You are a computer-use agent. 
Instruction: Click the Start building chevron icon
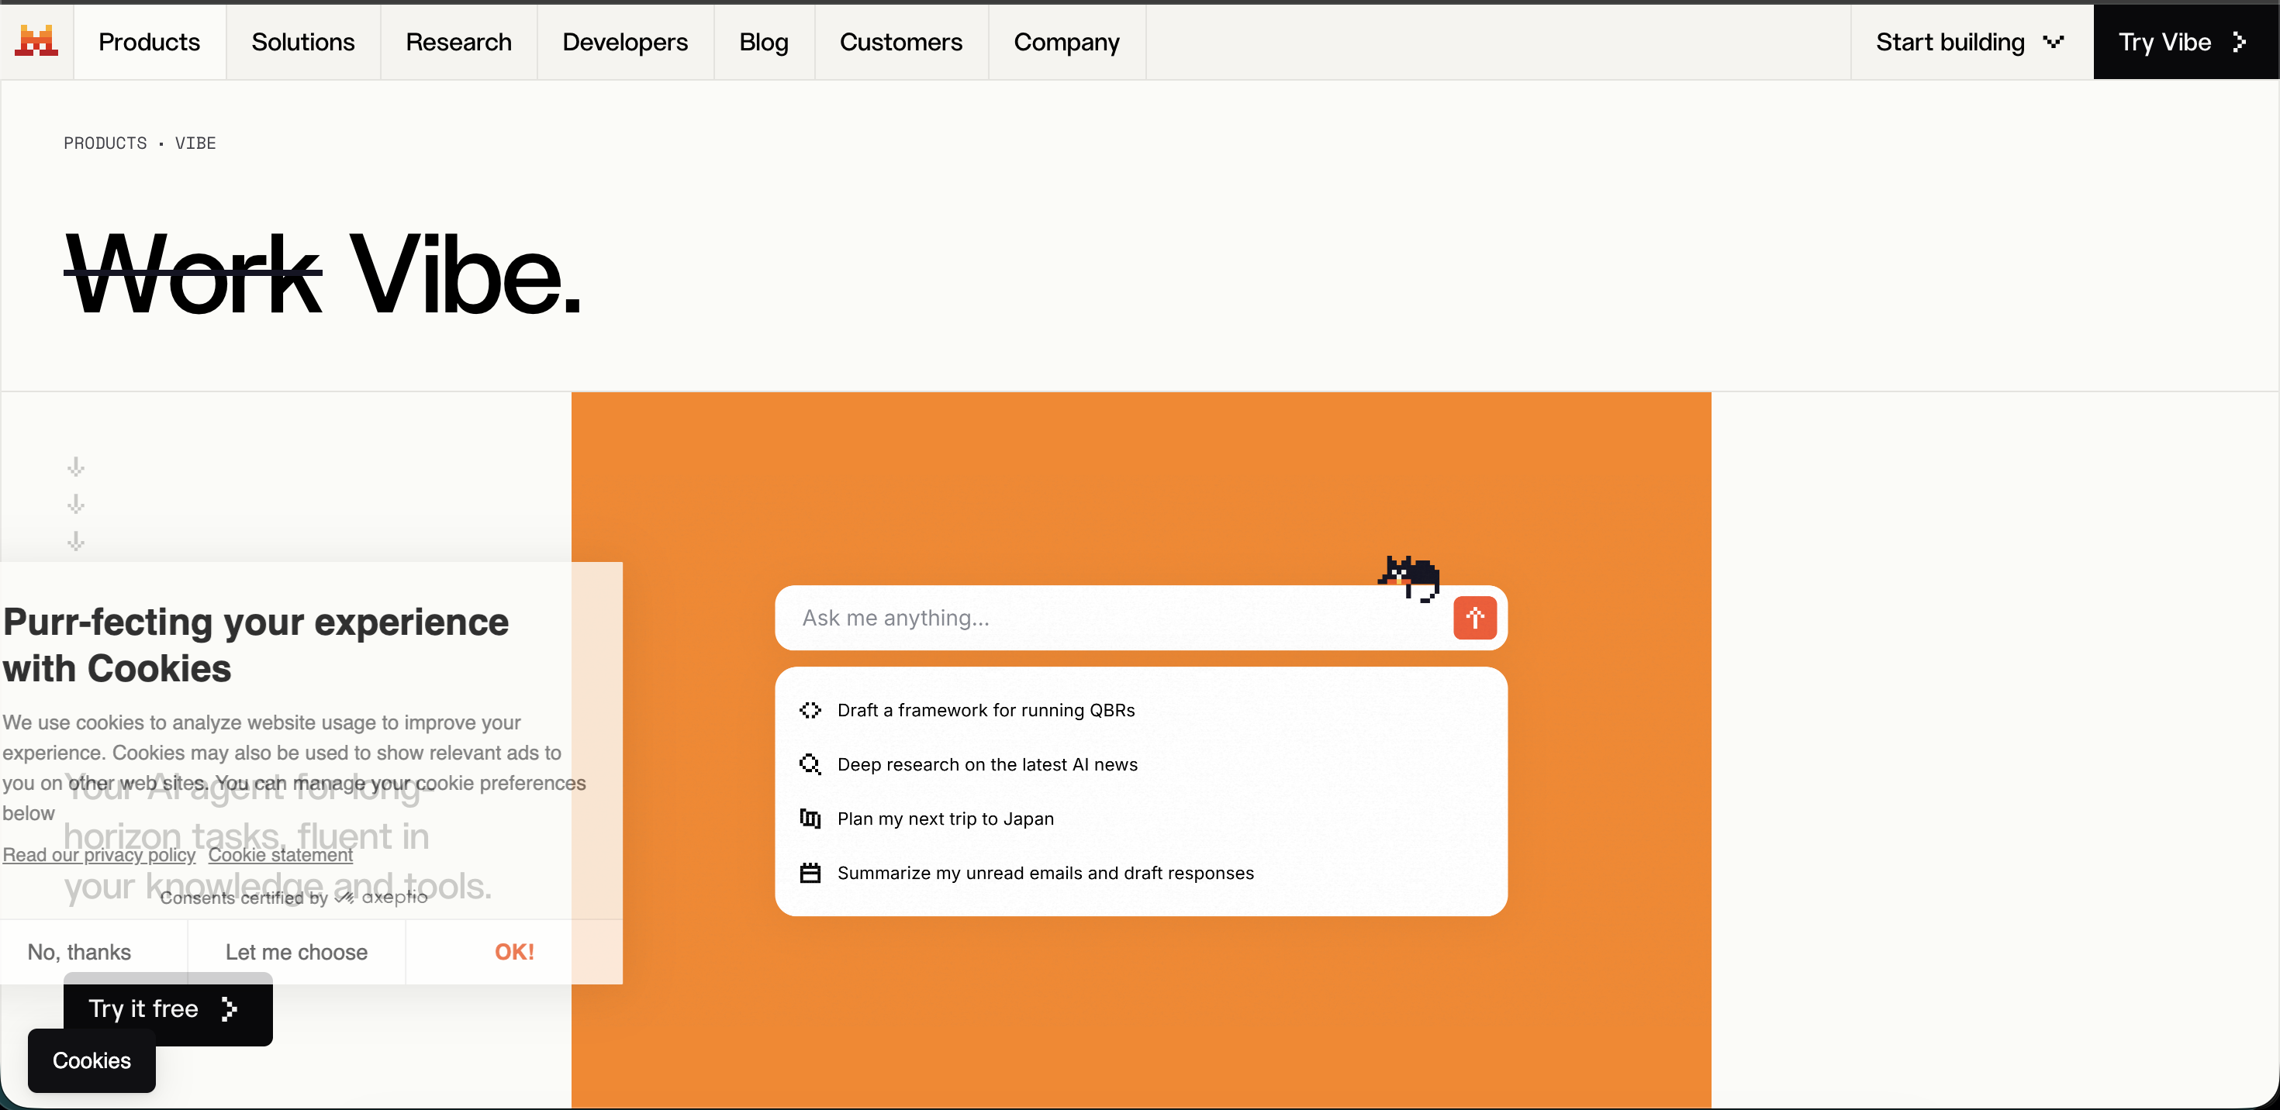point(2054,42)
